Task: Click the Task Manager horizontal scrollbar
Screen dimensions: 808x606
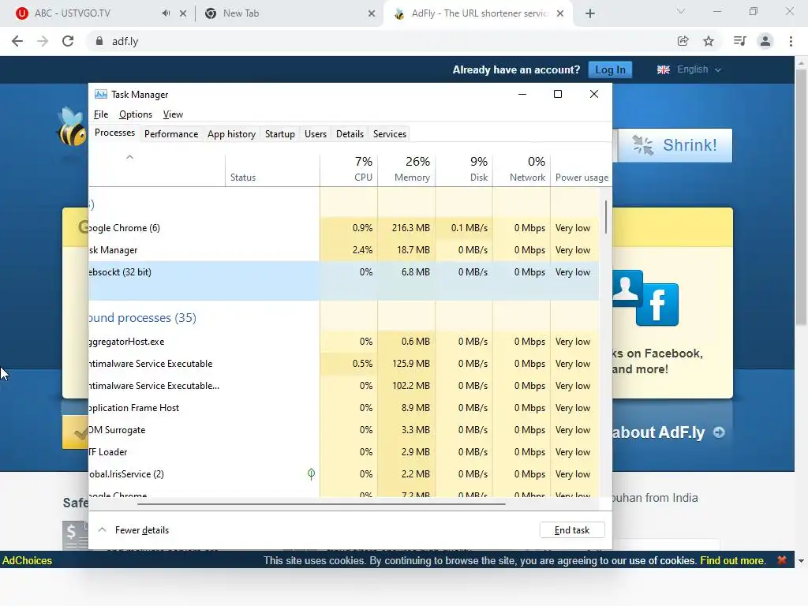Action: [321, 504]
